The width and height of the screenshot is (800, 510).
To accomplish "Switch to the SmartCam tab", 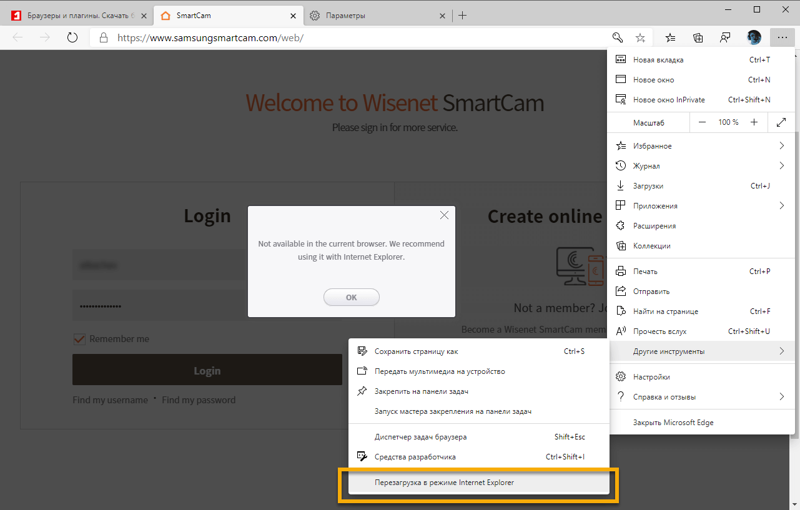I will [x=228, y=16].
